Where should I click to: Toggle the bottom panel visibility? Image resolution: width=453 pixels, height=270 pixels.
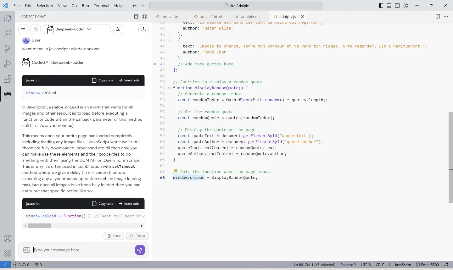tap(389, 6)
